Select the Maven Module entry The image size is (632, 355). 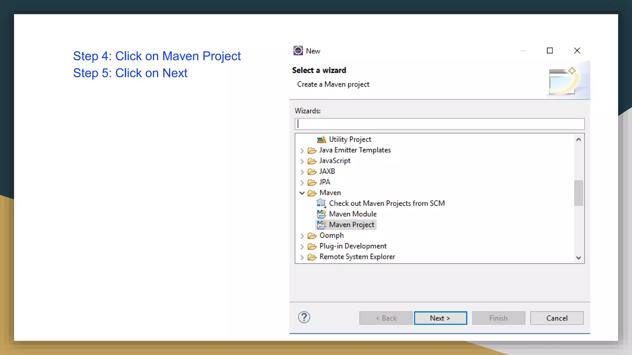tap(353, 214)
